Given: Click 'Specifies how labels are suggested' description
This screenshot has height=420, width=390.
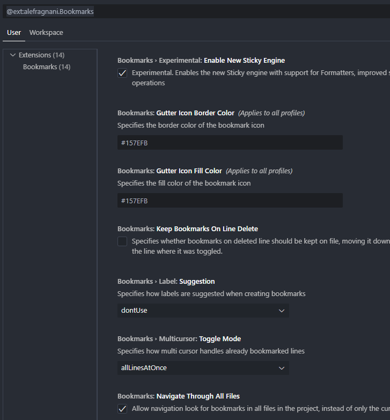Looking at the screenshot, I should click(211, 293).
